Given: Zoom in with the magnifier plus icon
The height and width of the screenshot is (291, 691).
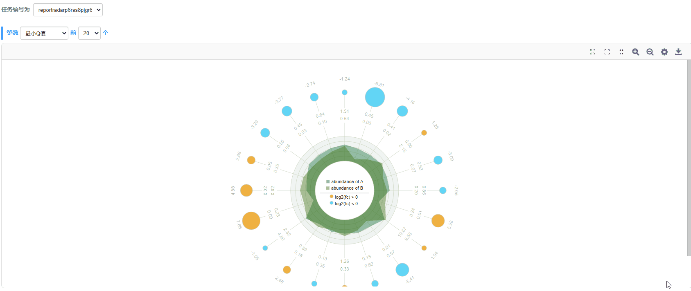Looking at the screenshot, I should click(636, 52).
